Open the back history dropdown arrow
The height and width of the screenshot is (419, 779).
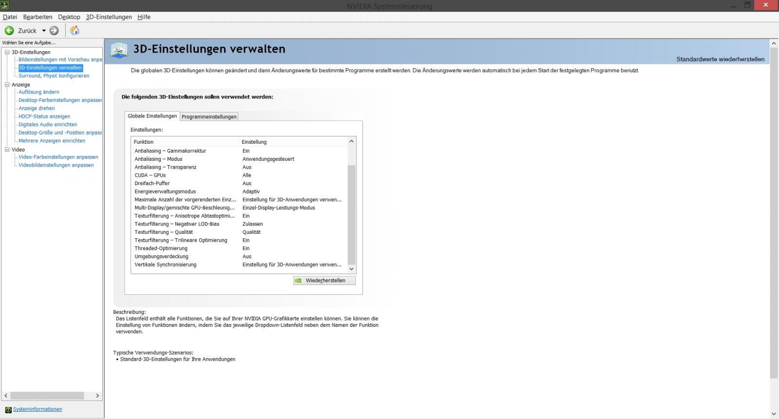click(44, 31)
